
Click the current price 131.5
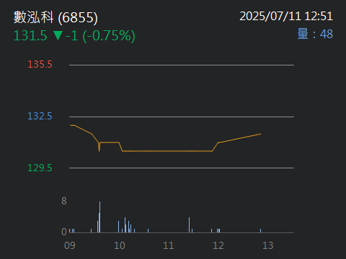pyautogui.click(x=30, y=35)
